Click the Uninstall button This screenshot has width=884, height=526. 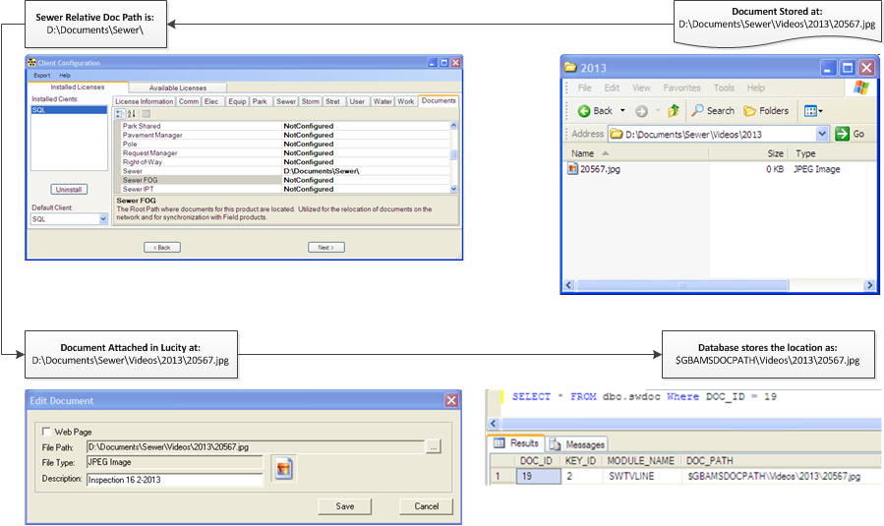tap(69, 190)
